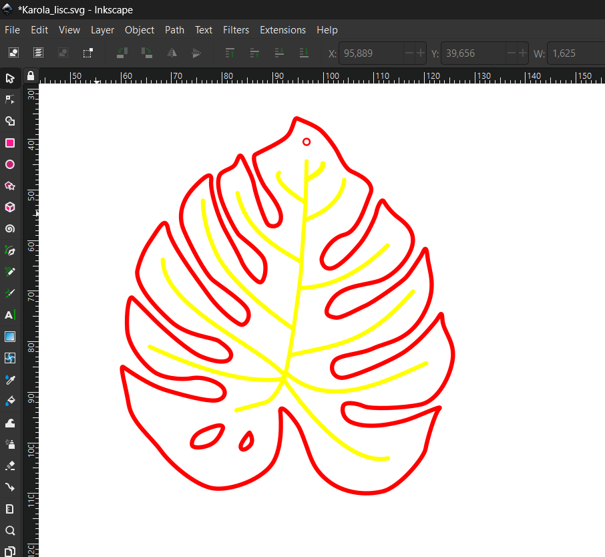Choose the Spiral tool
605x557 pixels.
coord(10,229)
